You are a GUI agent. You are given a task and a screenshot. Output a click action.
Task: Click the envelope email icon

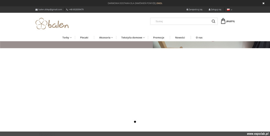(x=37, y=10)
